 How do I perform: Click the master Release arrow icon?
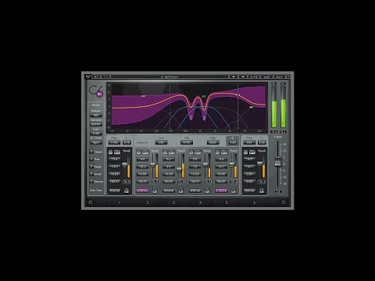pyautogui.click(x=91, y=181)
